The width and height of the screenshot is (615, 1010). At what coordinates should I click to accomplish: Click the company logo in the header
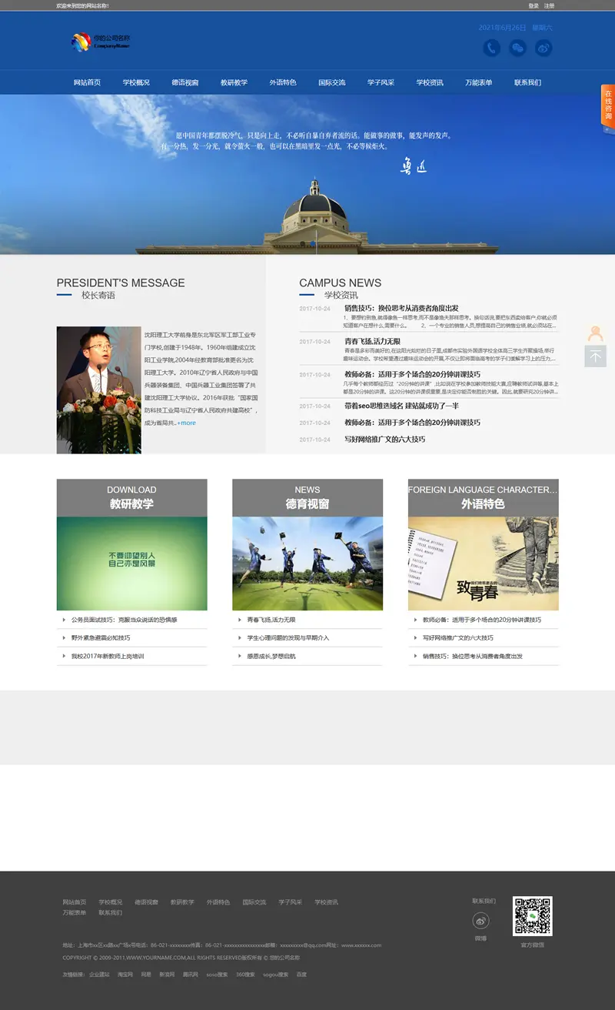coord(100,42)
